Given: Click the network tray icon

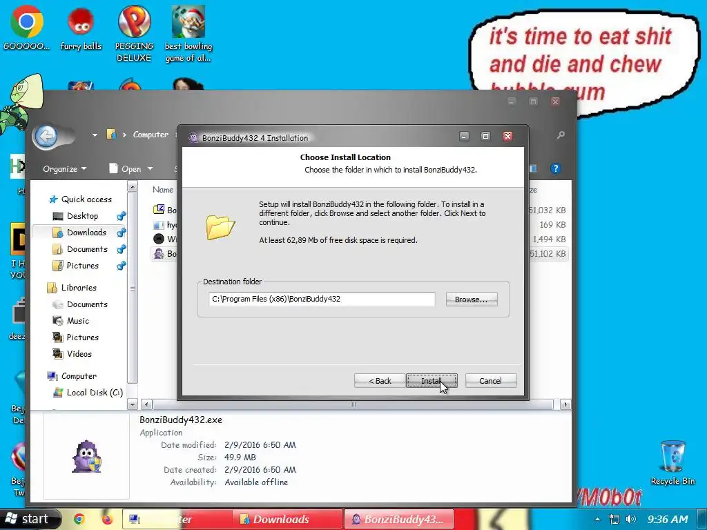Looking at the screenshot, I should point(614,519).
